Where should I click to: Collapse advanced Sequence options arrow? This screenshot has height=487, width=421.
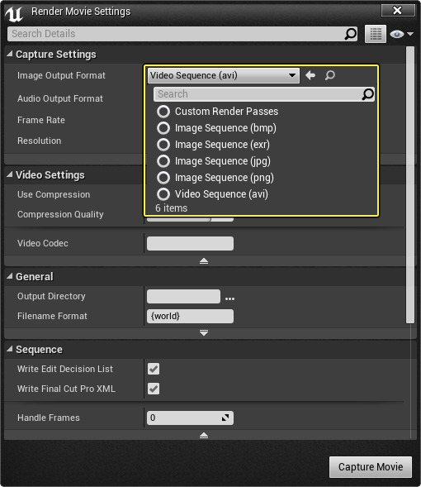(204, 435)
